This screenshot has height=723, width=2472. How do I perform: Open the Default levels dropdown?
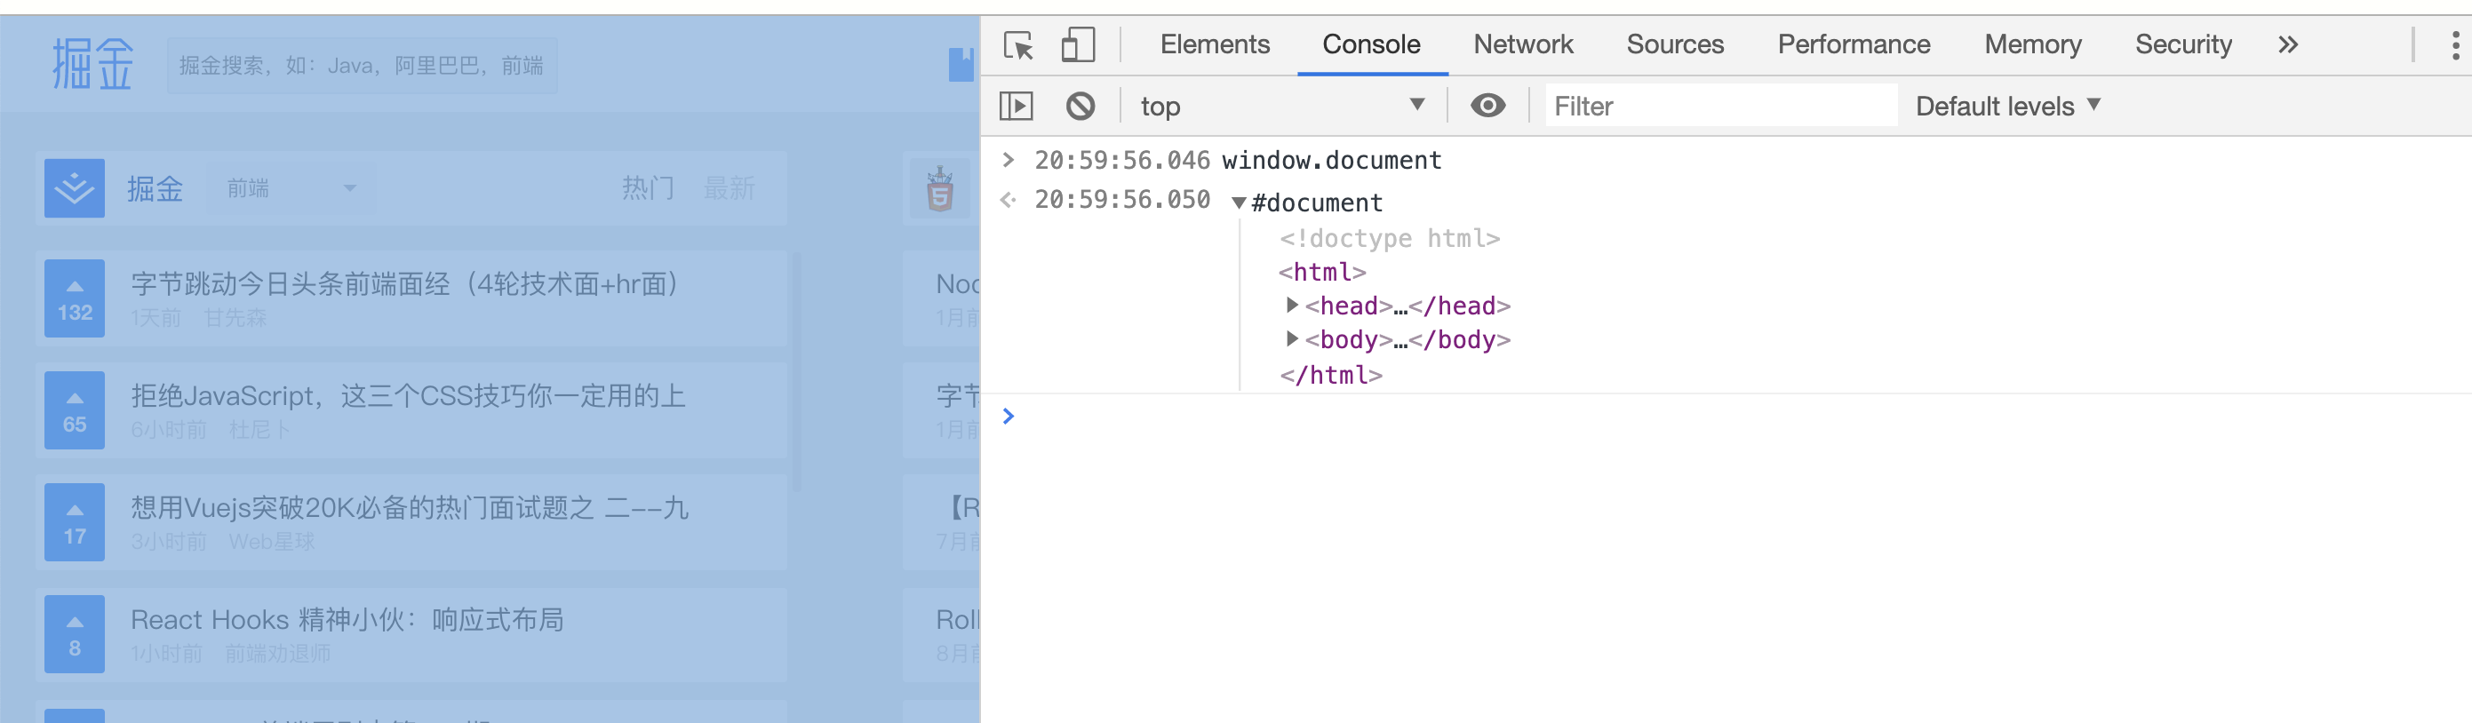pyautogui.click(x=2008, y=106)
